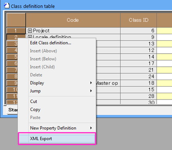Click the yellow cell beside Class ID 13
This screenshot has height=150, width=172.
pyautogui.click(x=164, y=44)
